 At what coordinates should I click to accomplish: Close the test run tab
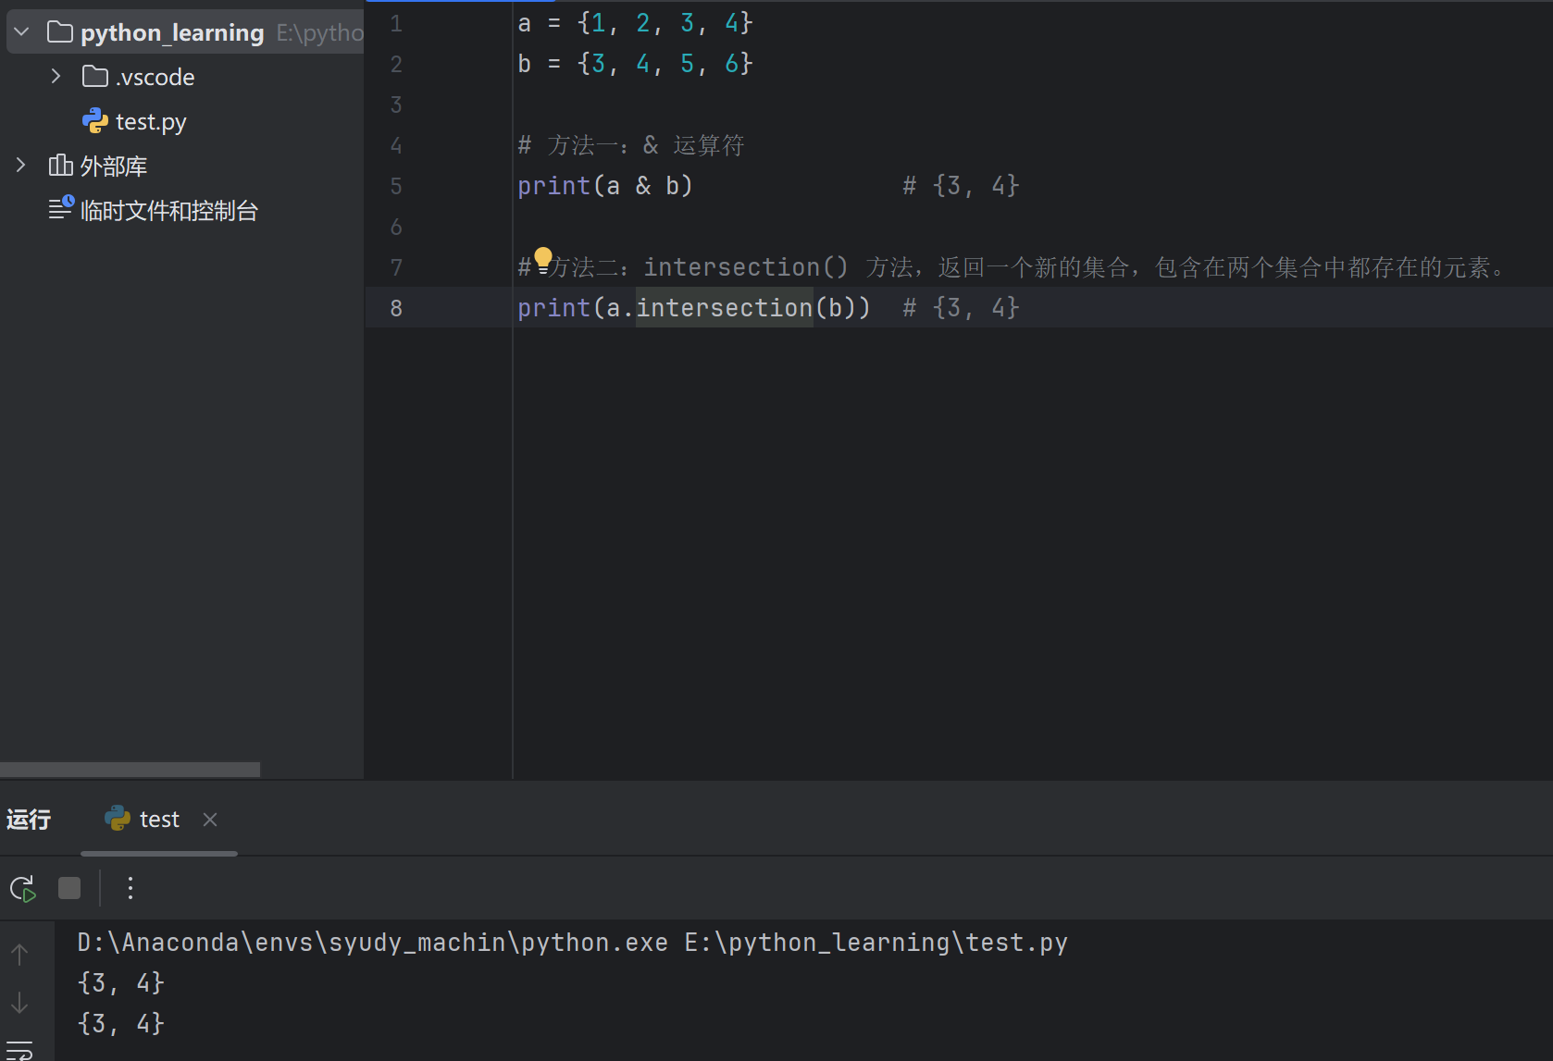(210, 820)
